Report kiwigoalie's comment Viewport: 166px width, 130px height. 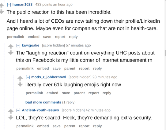[84, 69]
